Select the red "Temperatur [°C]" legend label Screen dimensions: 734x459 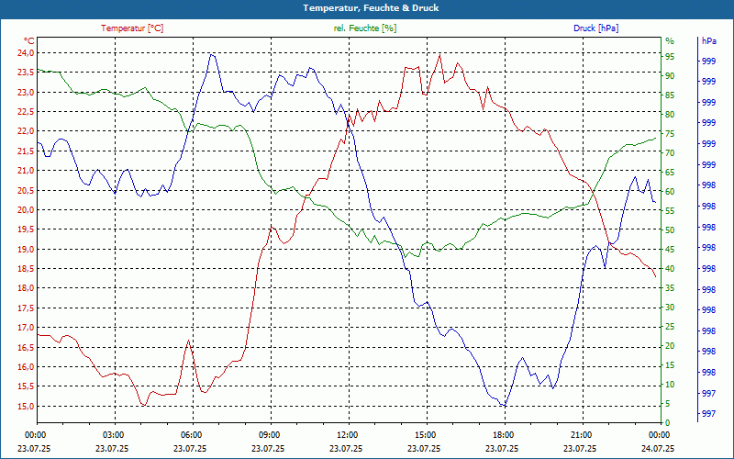[132, 28]
